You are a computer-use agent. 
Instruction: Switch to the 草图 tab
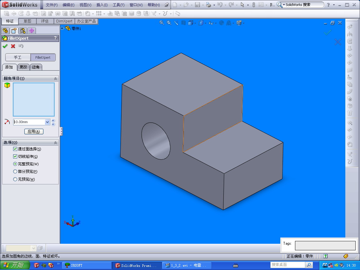(27, 21)
